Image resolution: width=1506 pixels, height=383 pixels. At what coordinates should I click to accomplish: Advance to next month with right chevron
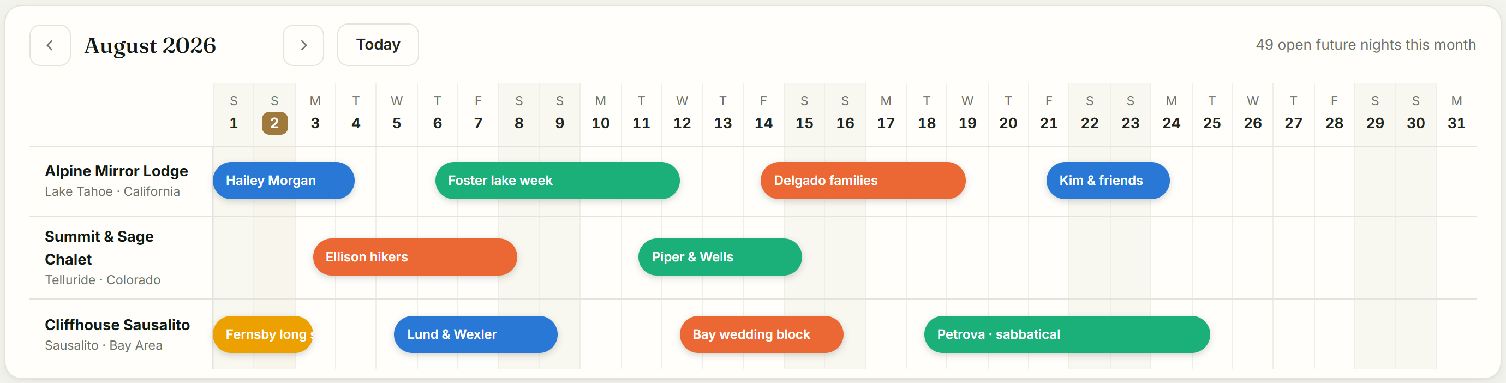pyautogui.click(x=303, y=45)
